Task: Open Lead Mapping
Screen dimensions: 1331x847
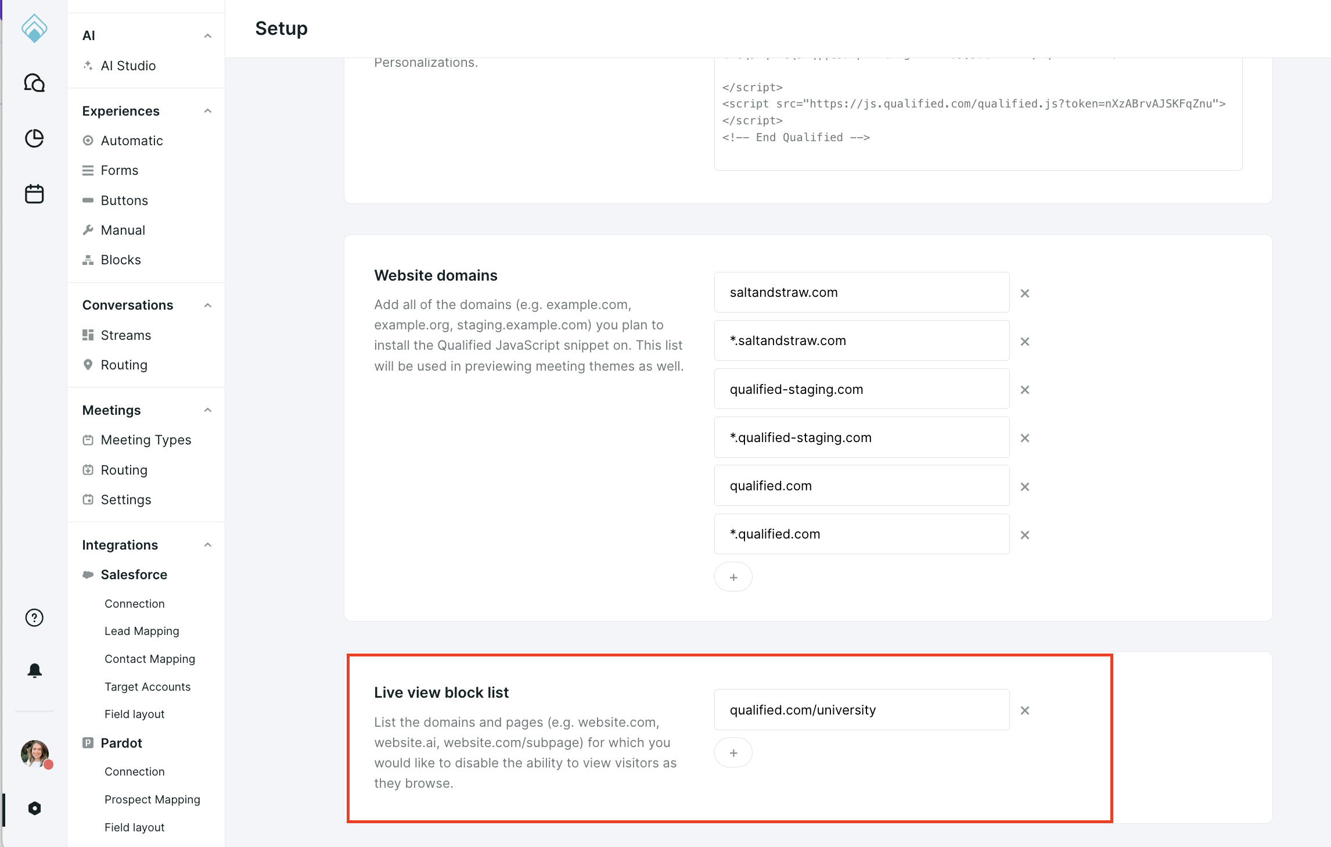Action: coord(142,631)
